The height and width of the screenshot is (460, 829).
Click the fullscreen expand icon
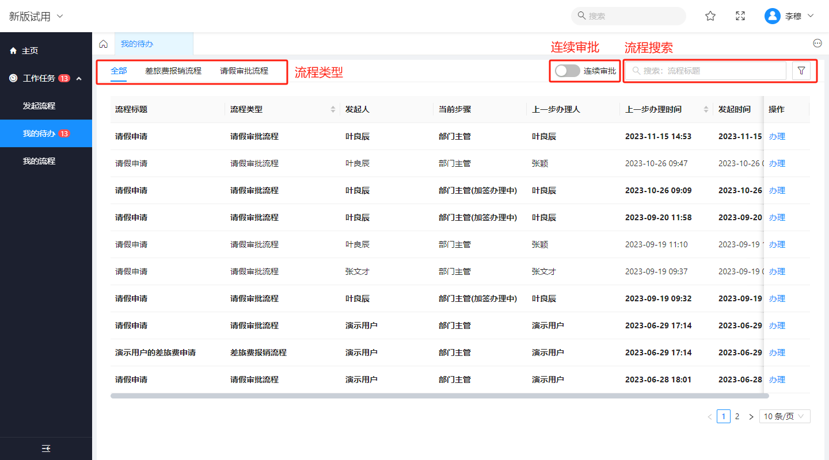(740, 16)
